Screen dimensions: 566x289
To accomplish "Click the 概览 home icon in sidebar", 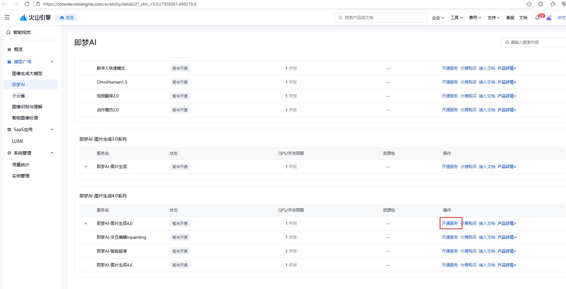I will tap(9, 49).
